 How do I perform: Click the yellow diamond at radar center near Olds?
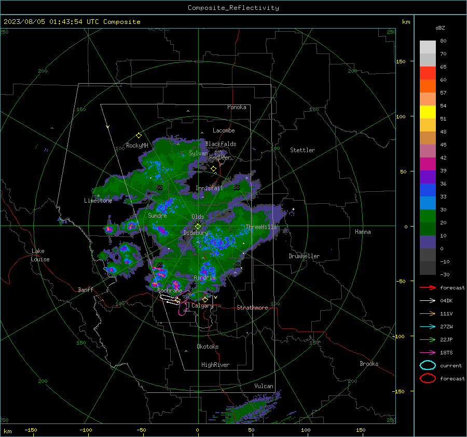(198, 226)
